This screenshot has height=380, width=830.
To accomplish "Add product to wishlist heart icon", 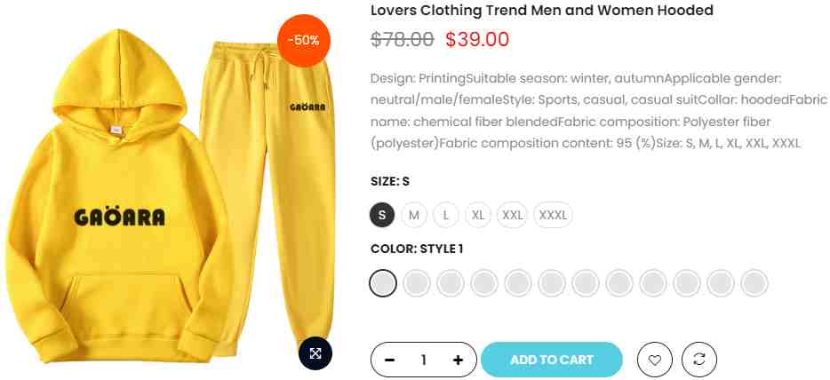I will coord(655,360).
